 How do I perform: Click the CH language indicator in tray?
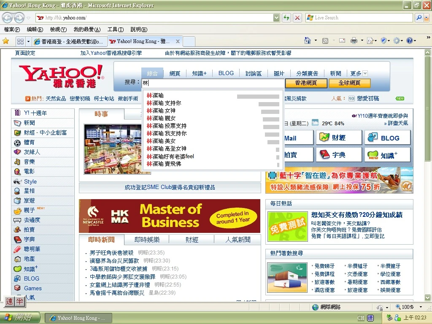pyautogui.click(x=361, y=318)
